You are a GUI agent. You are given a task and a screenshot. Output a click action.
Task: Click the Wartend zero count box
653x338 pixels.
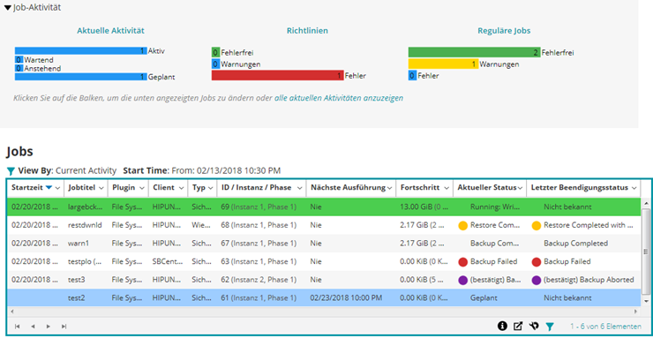click(19, 59)
